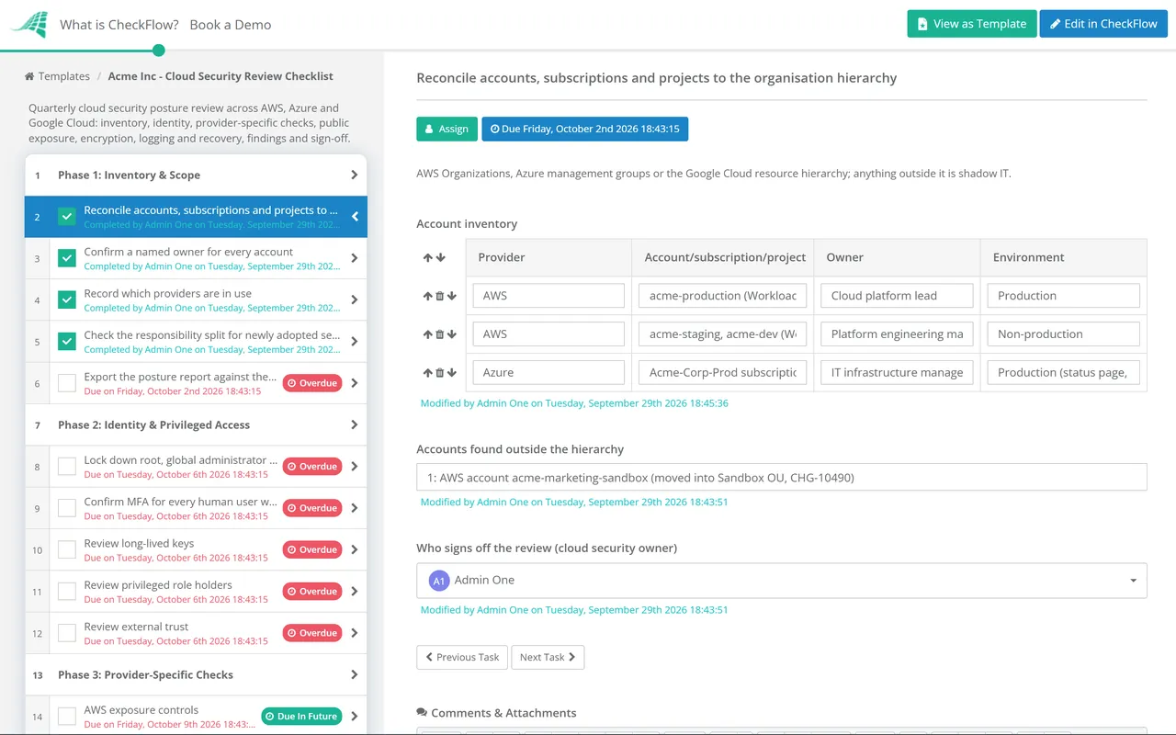The width and height of the screenshot is (1176, 735).
Task: Click the Comments & Attachments speech bubble icon
Action: (x=422, y=713)
